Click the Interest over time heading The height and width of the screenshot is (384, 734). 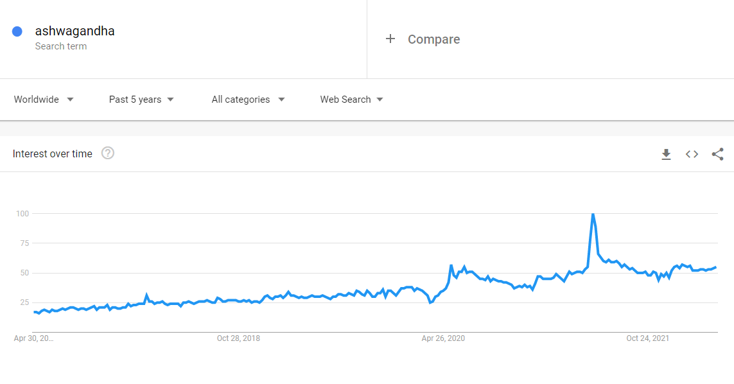53,153
